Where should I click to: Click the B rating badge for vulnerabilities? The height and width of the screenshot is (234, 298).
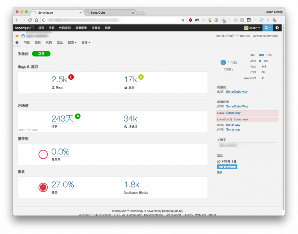(141, 77)
